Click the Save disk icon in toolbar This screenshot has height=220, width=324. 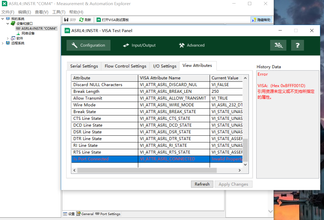pos(66,20)
